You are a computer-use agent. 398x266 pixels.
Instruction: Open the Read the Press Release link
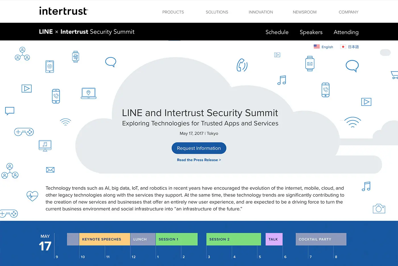click(x=199, y=160)
